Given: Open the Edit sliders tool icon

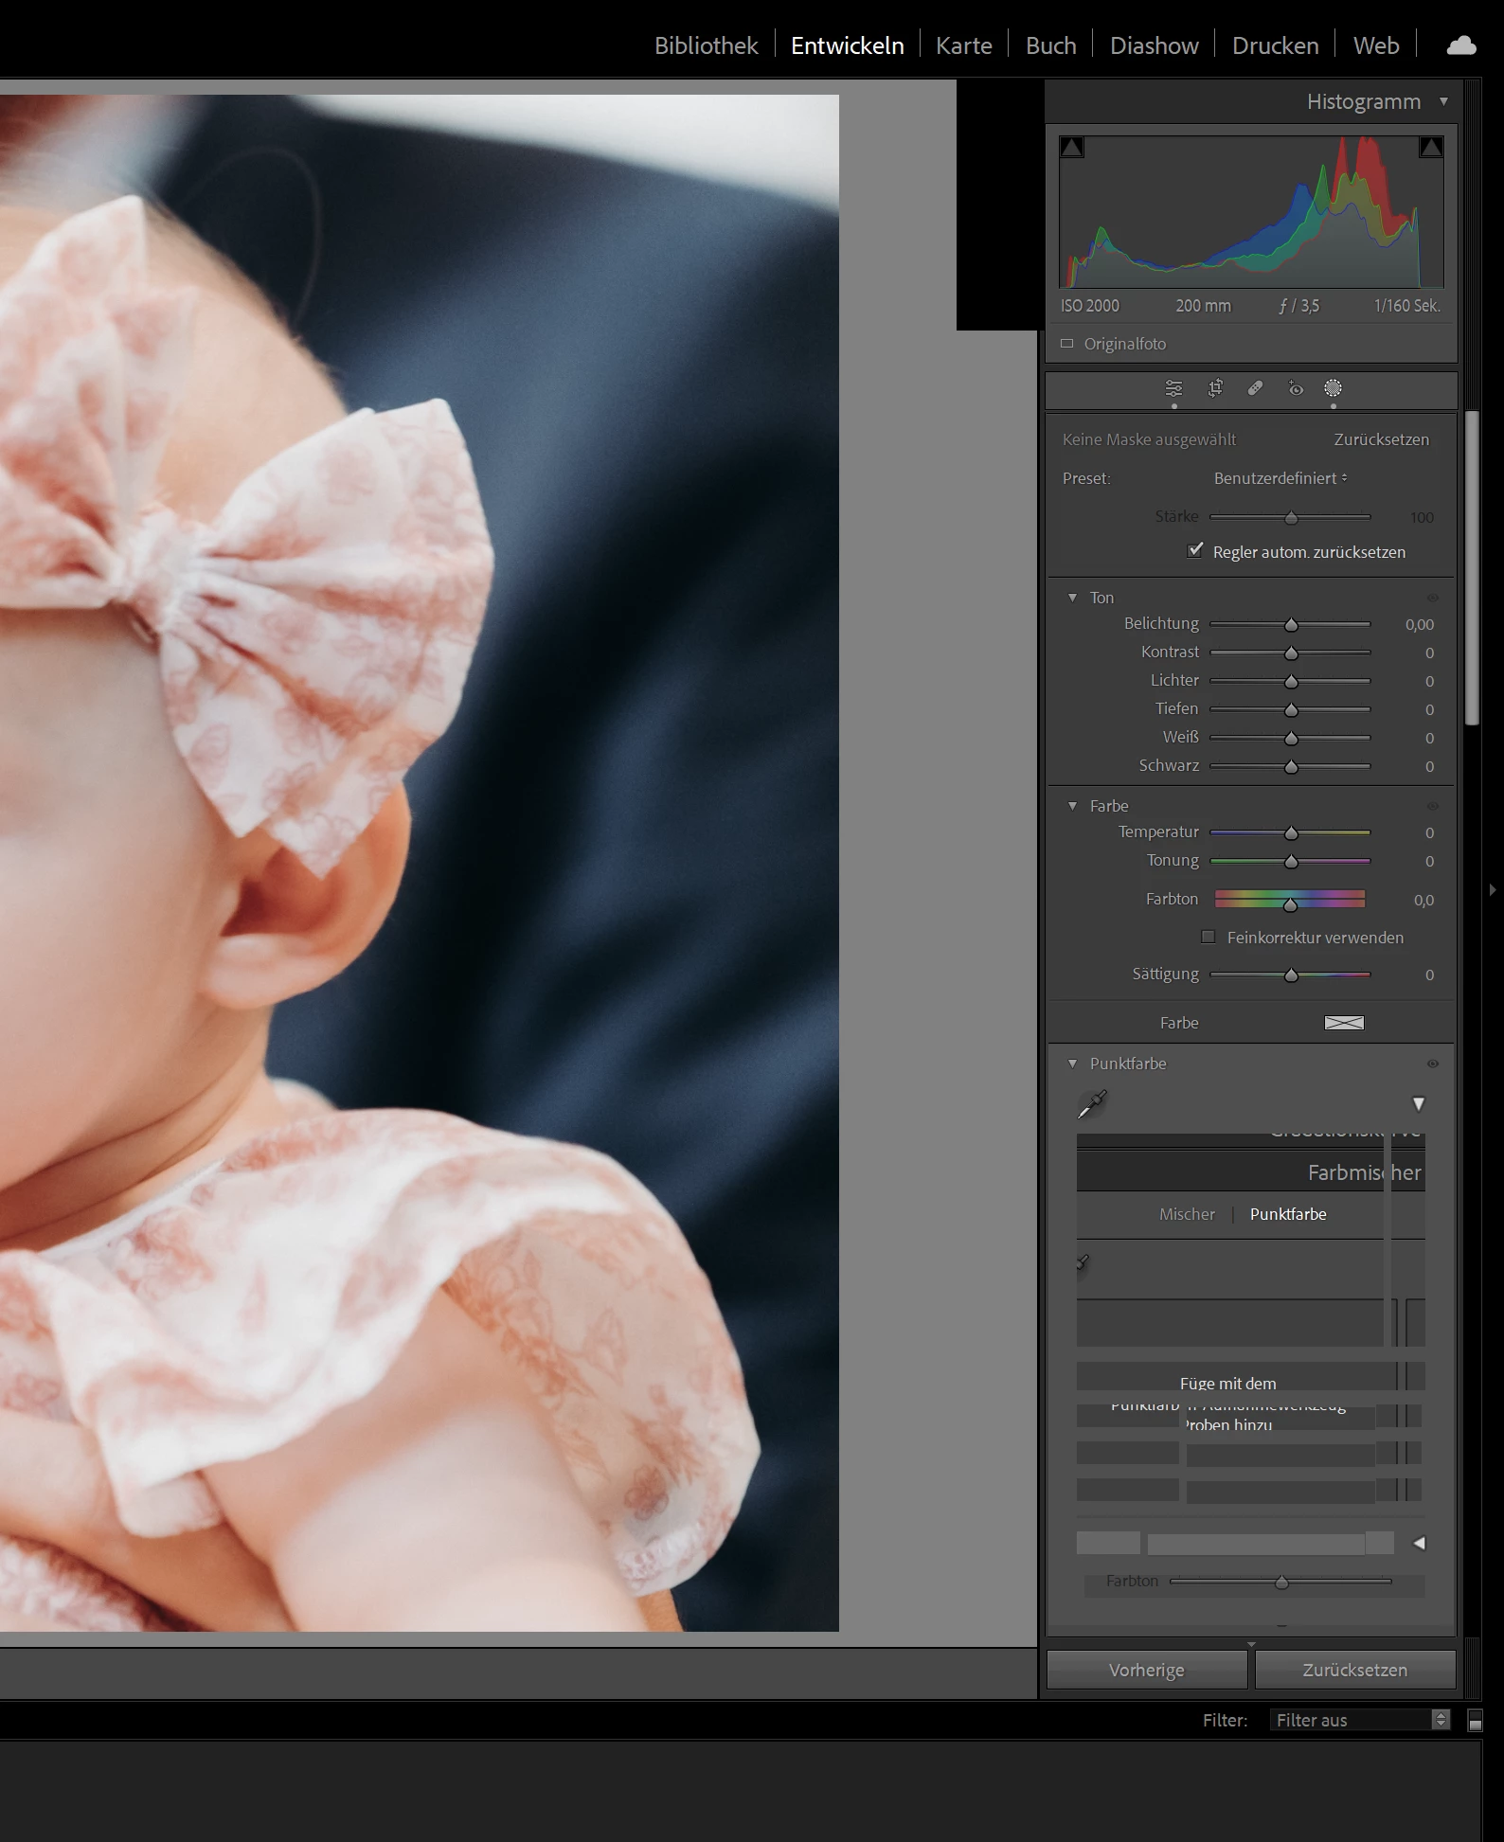Looking at the screenshot, I should pos(1173,388).
